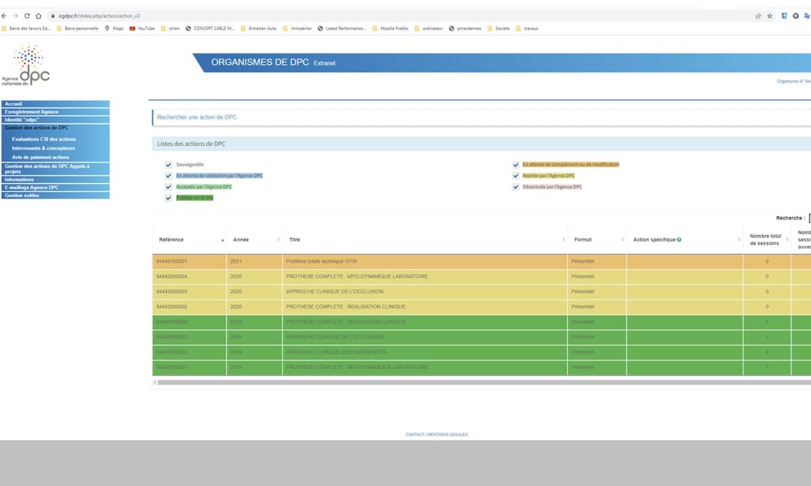Sort table by Titre column arrow
The image size is (811, 486).
(x=564, y=240)
